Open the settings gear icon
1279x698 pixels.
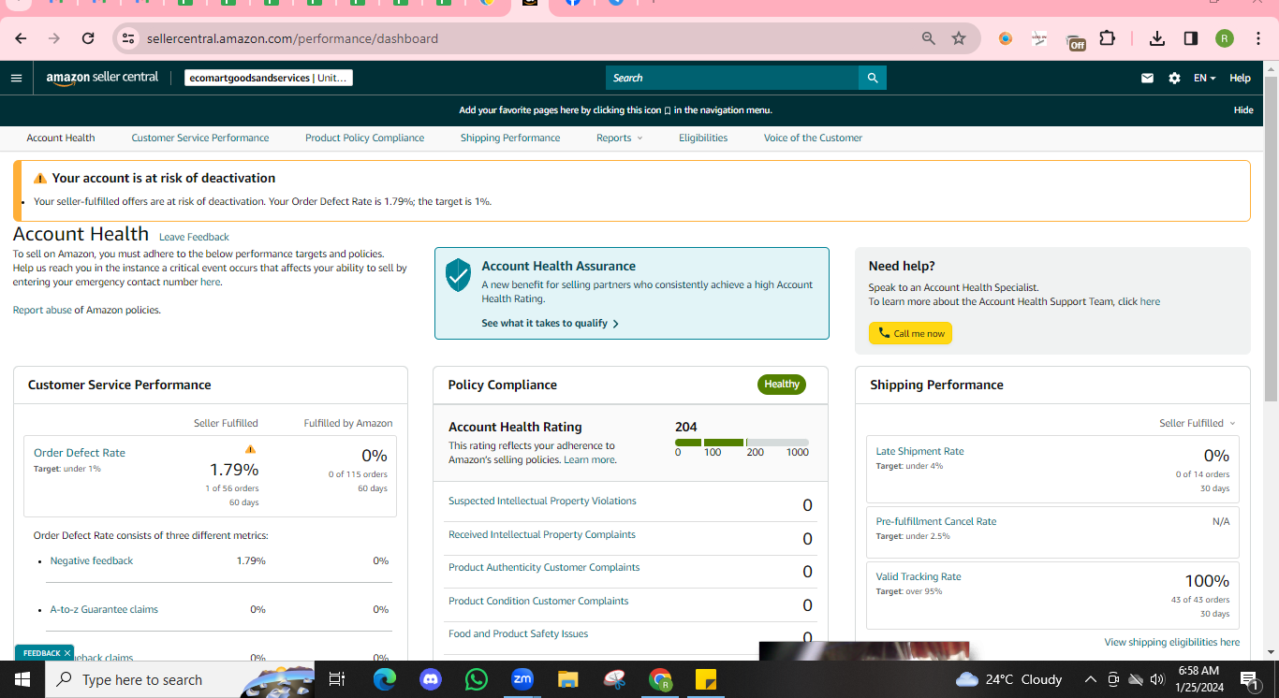[1174, 78]
